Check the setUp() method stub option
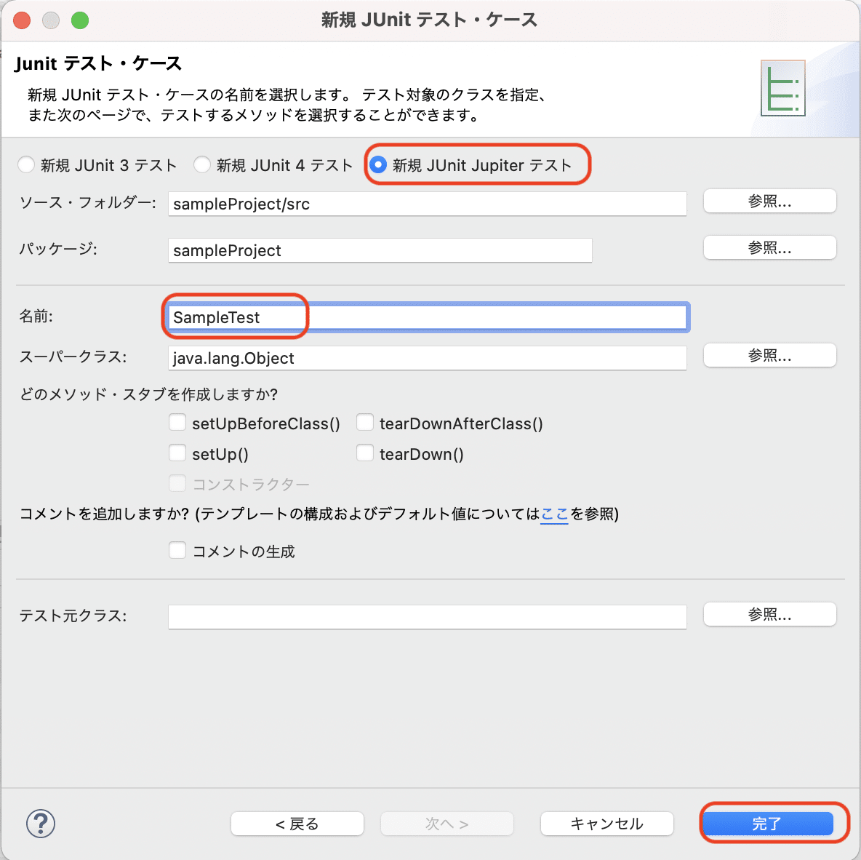 tap(177, 453)
